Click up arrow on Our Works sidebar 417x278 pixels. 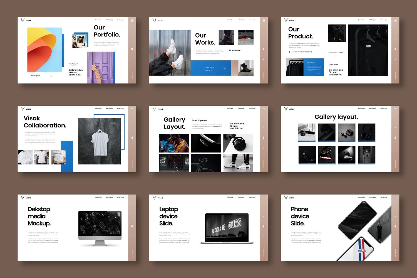pos(264,39)
